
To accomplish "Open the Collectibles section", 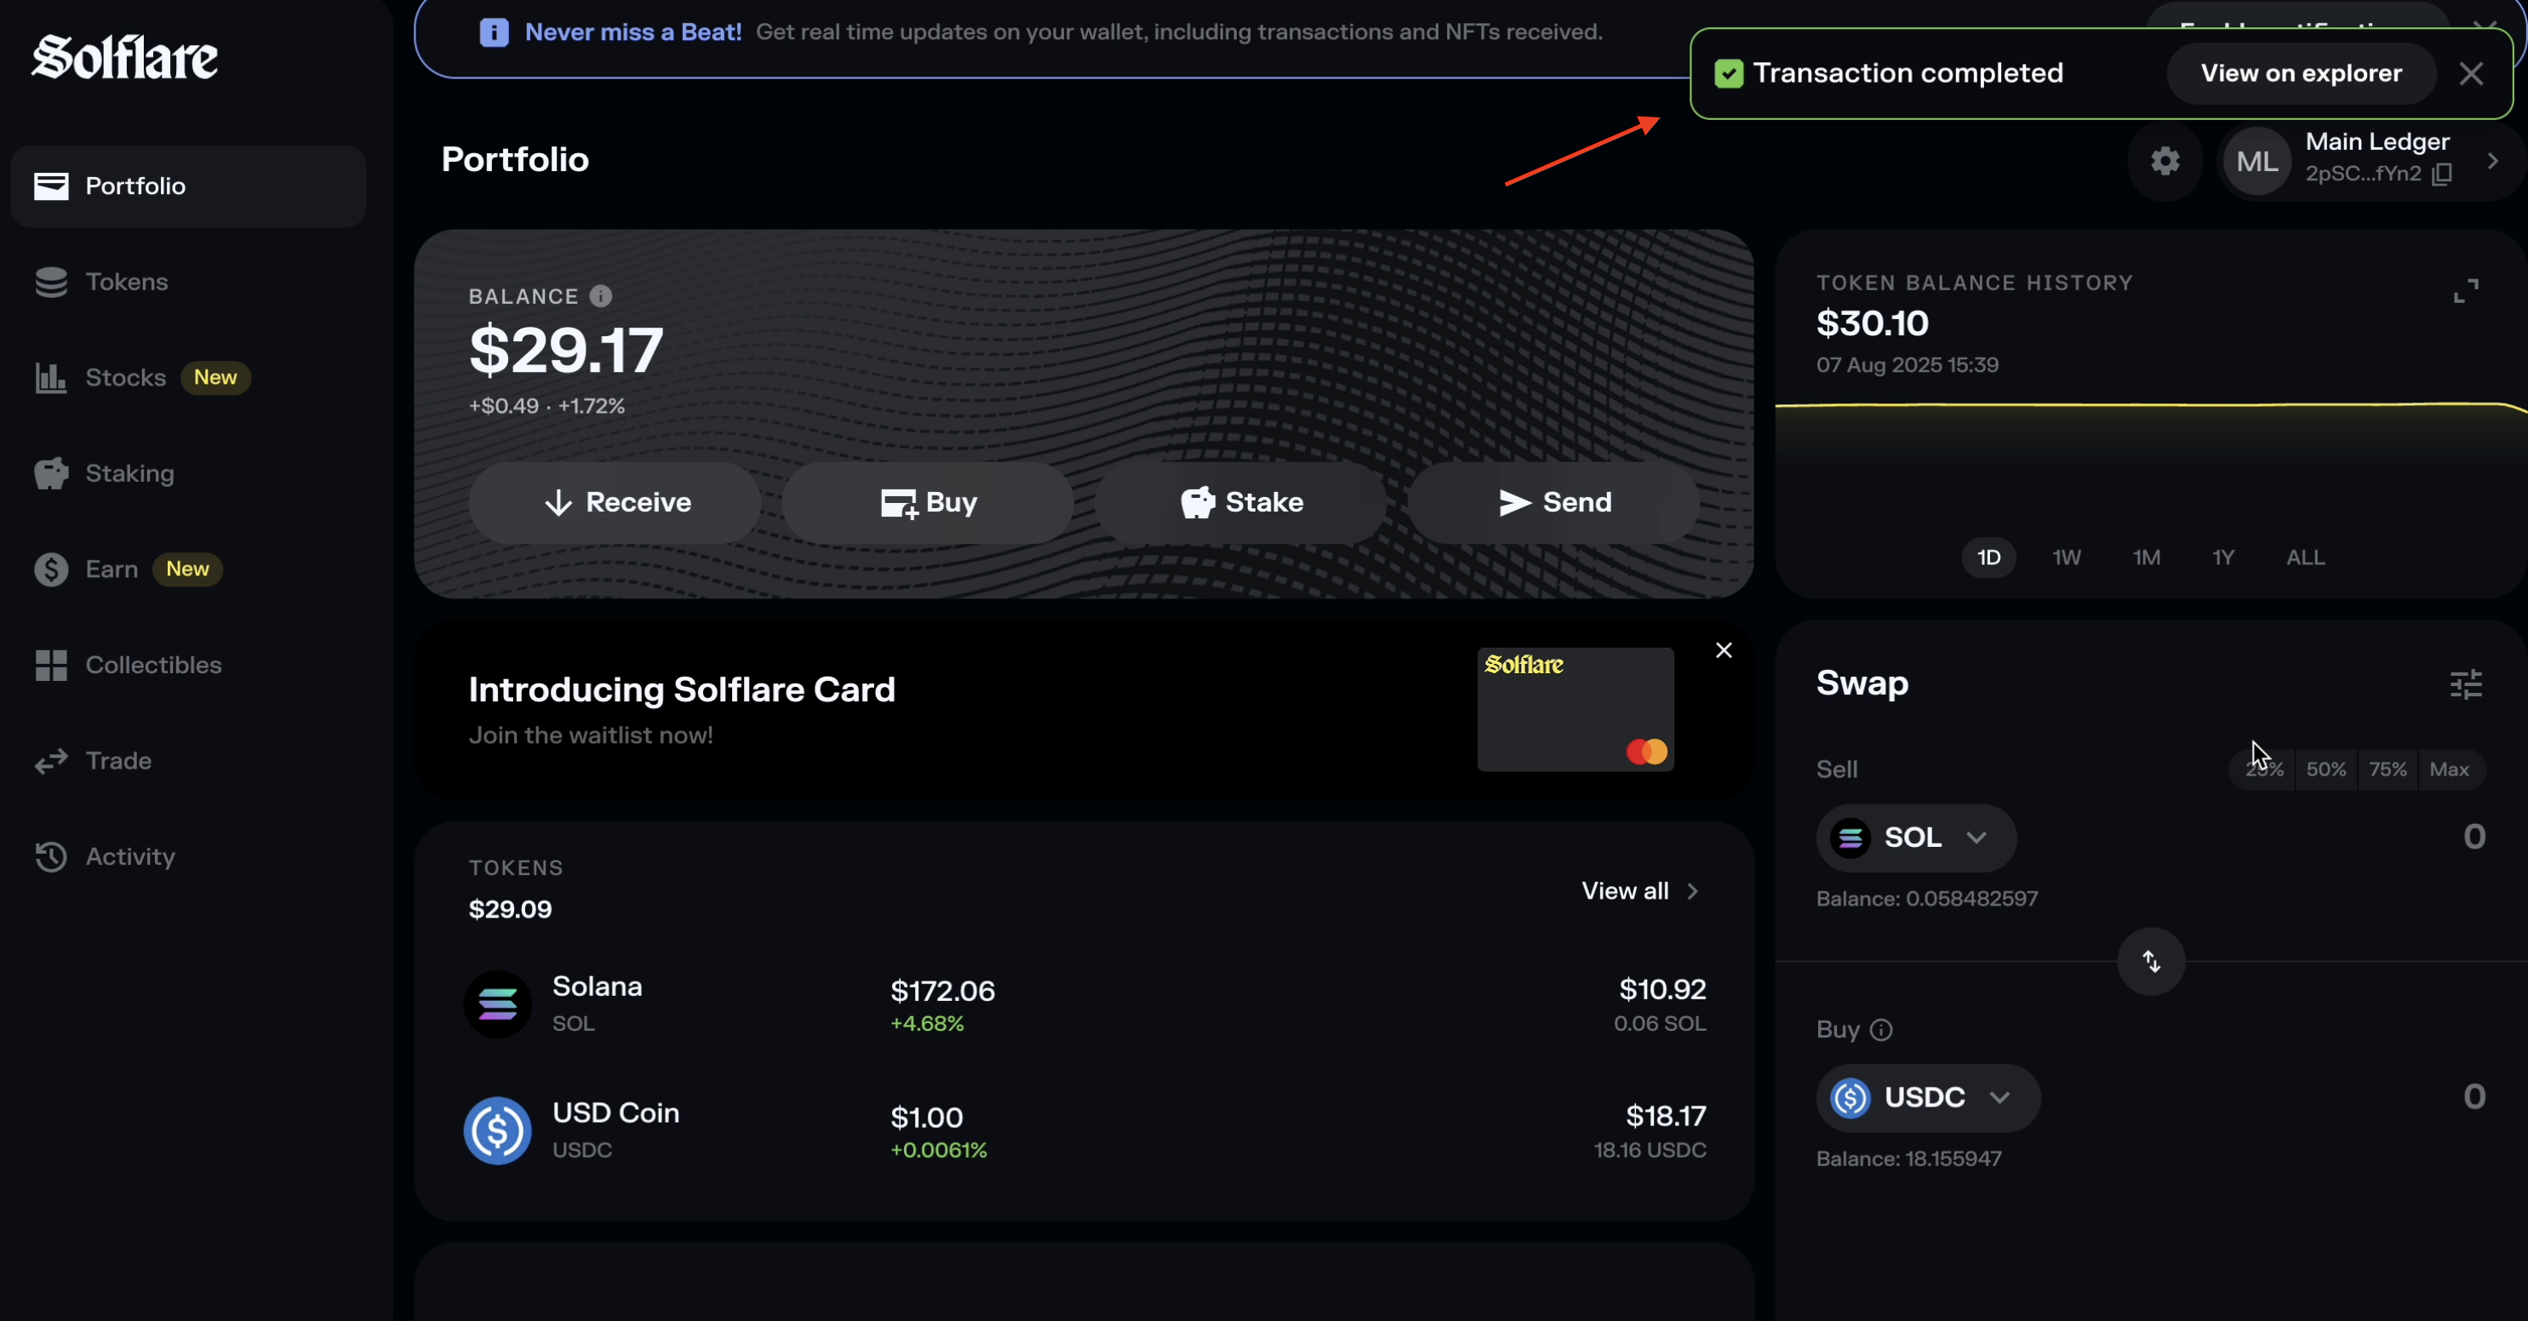I will coord(153,665).
